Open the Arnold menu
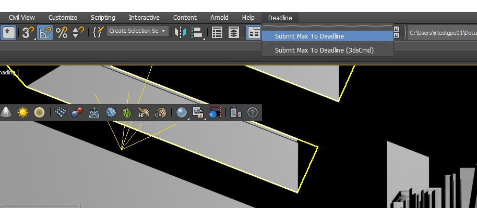Screen dimensions: 477x208 (219, 18)
